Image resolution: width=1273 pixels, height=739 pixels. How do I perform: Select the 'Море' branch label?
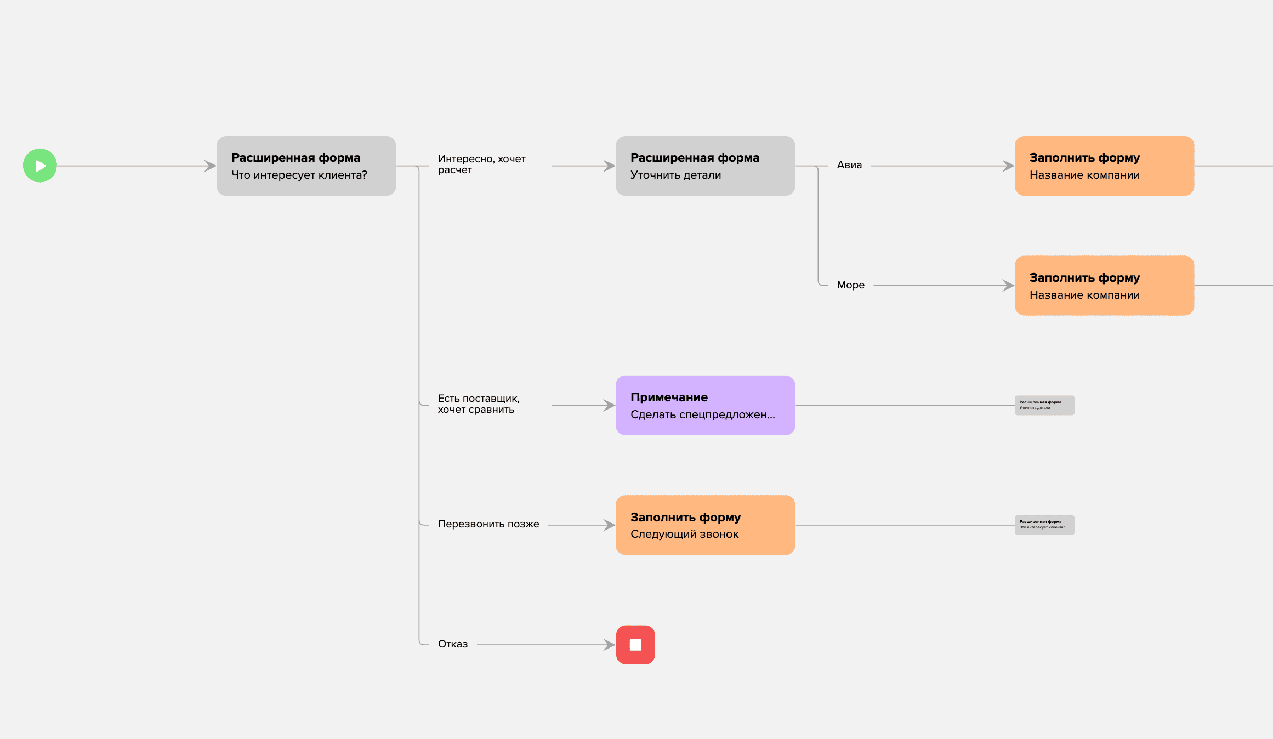pyautogui.click(x=851, y=285)
